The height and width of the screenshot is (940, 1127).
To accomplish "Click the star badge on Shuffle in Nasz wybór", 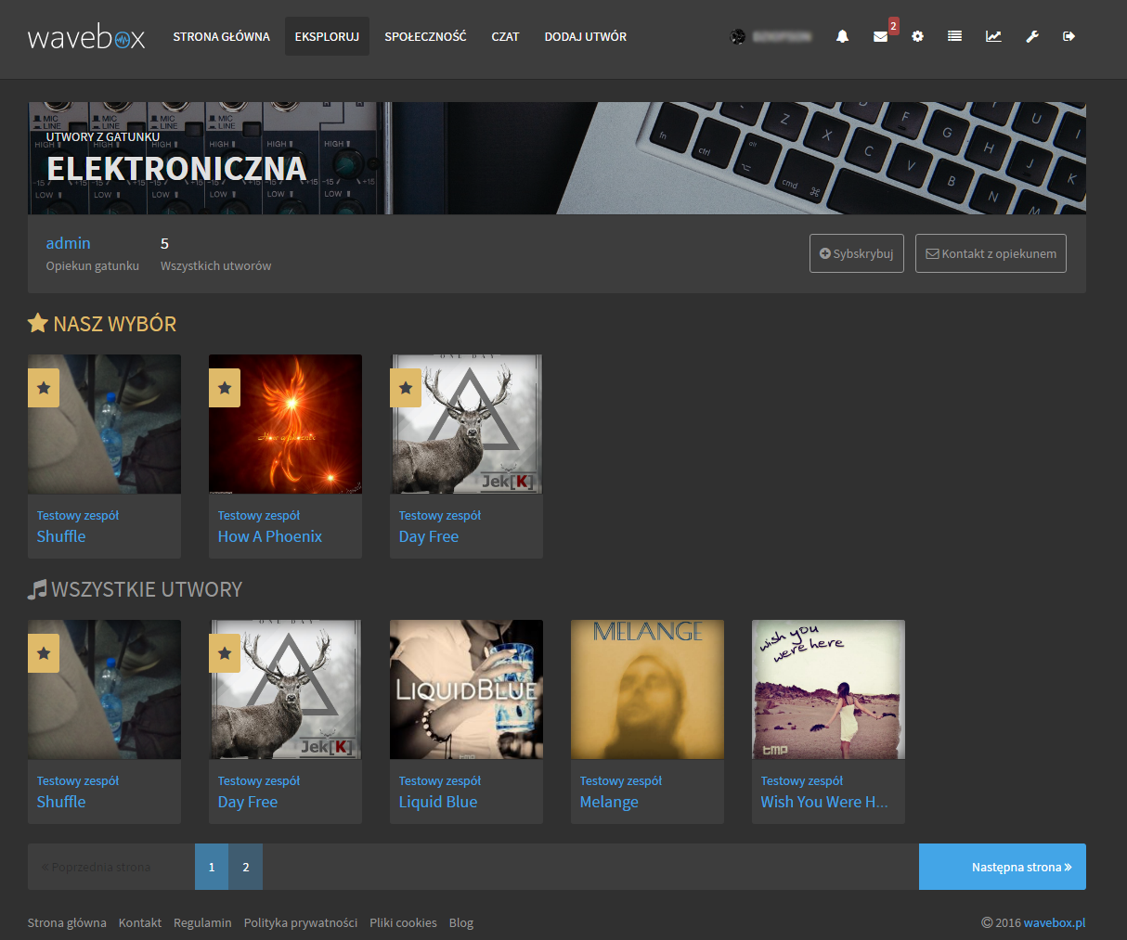I will tap(44, 388).
